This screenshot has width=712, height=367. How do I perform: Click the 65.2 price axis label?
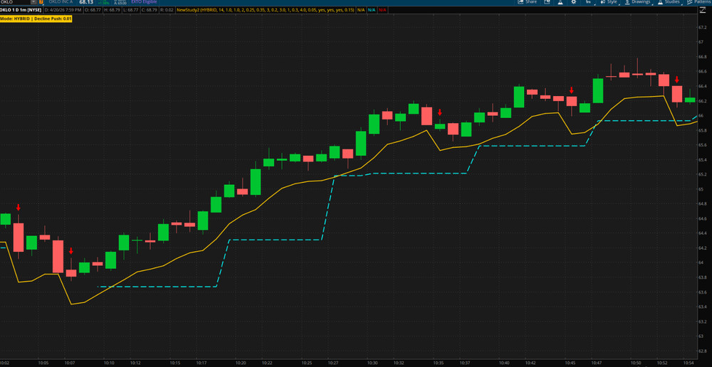pyautogui.click(x=701, y=174)
